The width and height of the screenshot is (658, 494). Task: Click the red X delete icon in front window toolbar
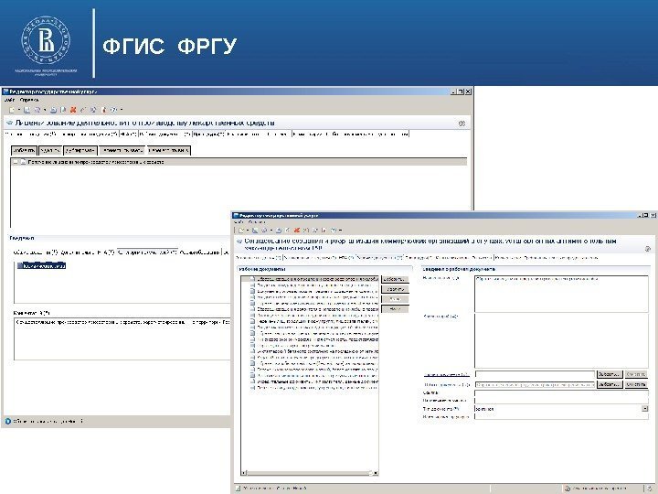[297, 231]
